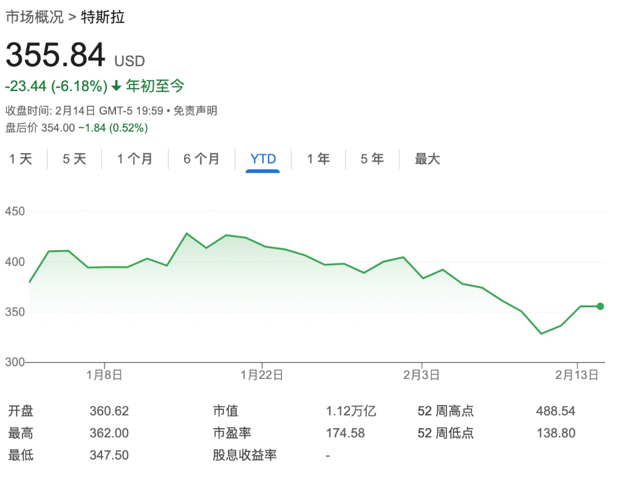Show the 5 年 price history
The image size is (622, 481).
tap(372, 159)
